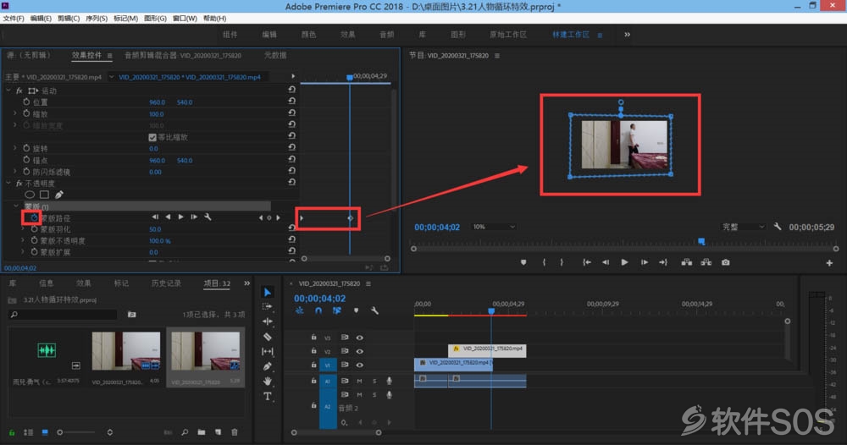Reset the 旋转 rotation parameter

[x=291, y=147]
